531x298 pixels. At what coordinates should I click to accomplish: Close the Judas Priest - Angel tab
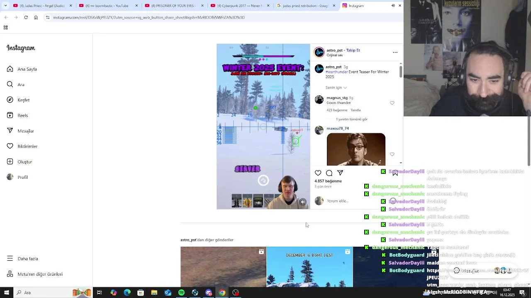[x=71, y=6]
